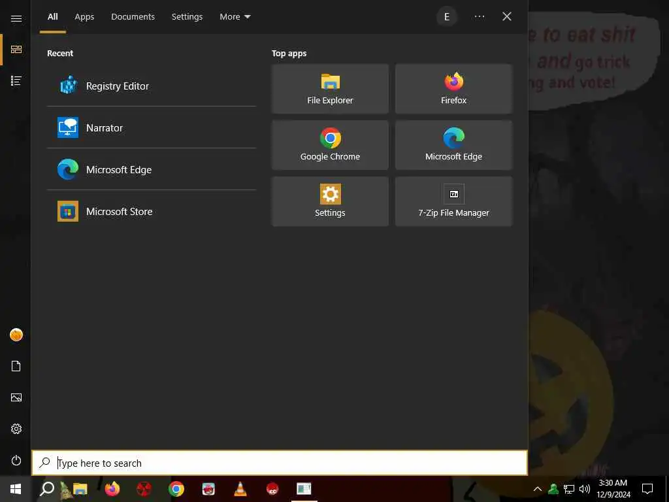Click the Narrator text label
This screenshot has height=502, width=669.
click(104, 127)
